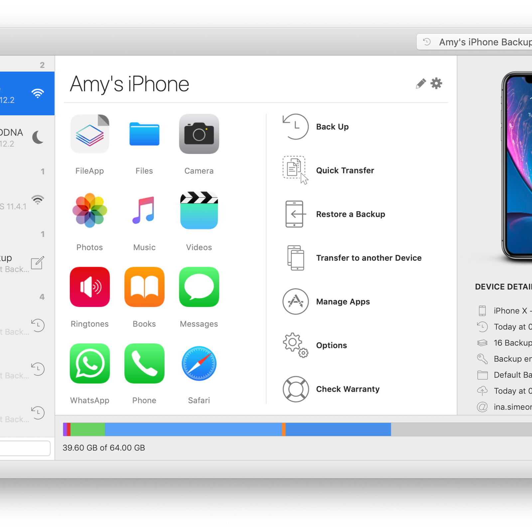
Task: Open the Messages icon
Action: [x=199, y=287]
